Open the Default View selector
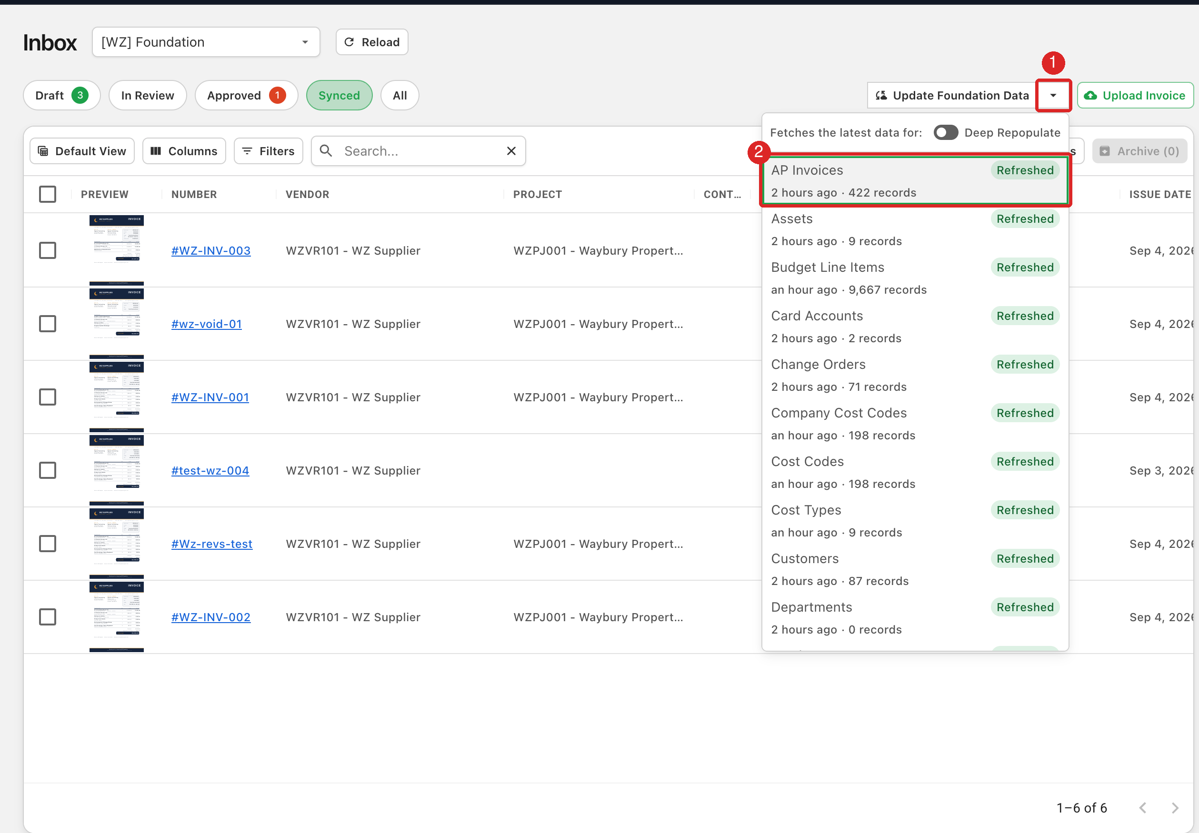Image resolution: width=1199 pixels, height=833 pixels. [x=82, y=151]
